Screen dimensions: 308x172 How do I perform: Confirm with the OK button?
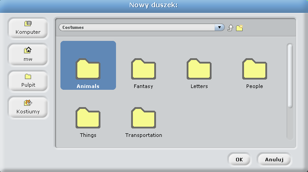click(x=239, y=160)
